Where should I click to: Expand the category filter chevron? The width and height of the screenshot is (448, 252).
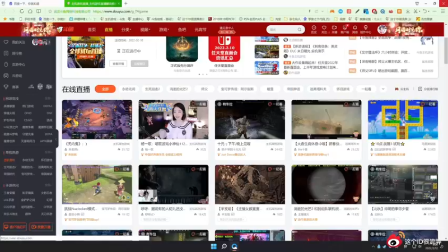pyautogui.click(x=383, y=89)
